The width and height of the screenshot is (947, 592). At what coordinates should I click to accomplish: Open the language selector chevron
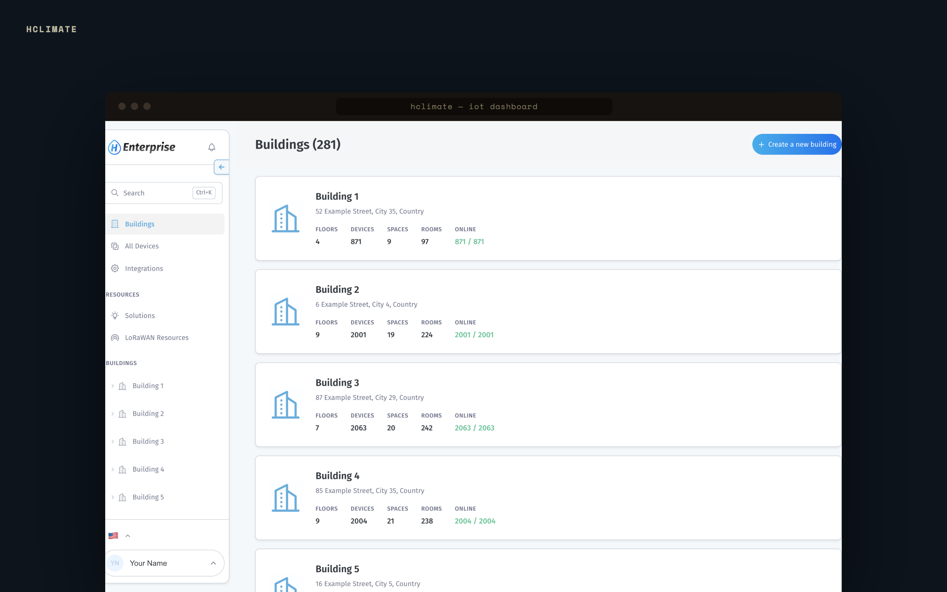click(128, 536)
